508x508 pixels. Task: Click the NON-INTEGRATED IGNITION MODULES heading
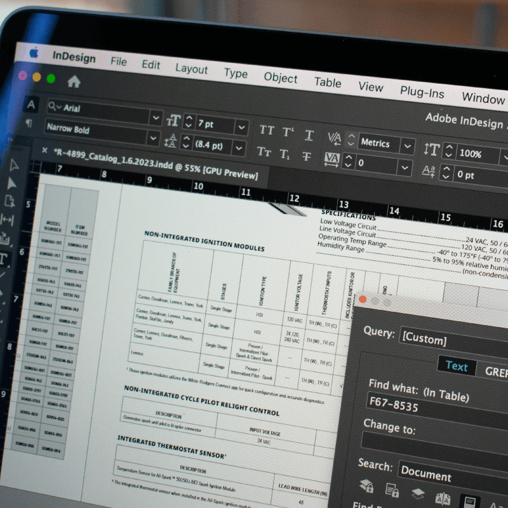tap(204, 241)
